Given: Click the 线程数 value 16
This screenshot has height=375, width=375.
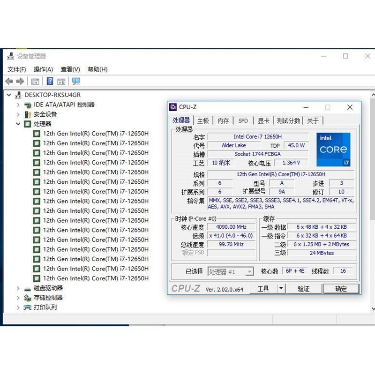Looking at the screenshot, I should (x=343, y=271).
